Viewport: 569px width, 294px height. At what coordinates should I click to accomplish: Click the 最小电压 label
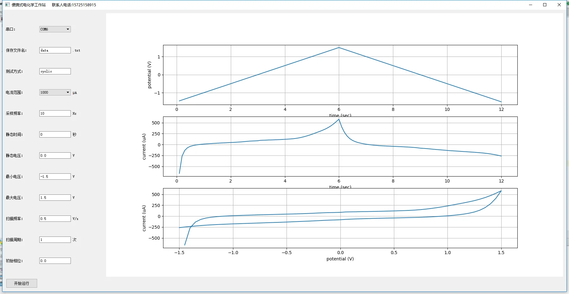coord(14,177)
